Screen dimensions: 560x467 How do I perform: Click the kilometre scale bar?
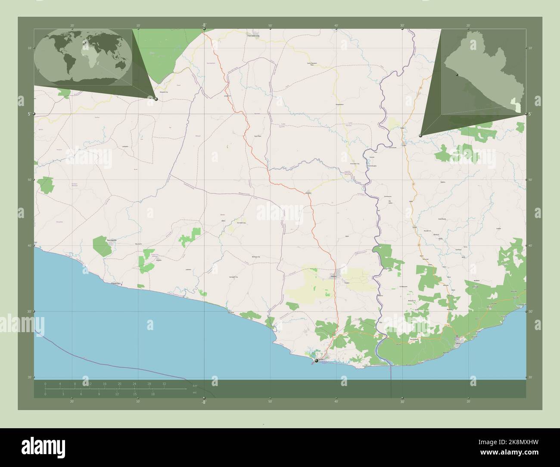coord(115,386)
